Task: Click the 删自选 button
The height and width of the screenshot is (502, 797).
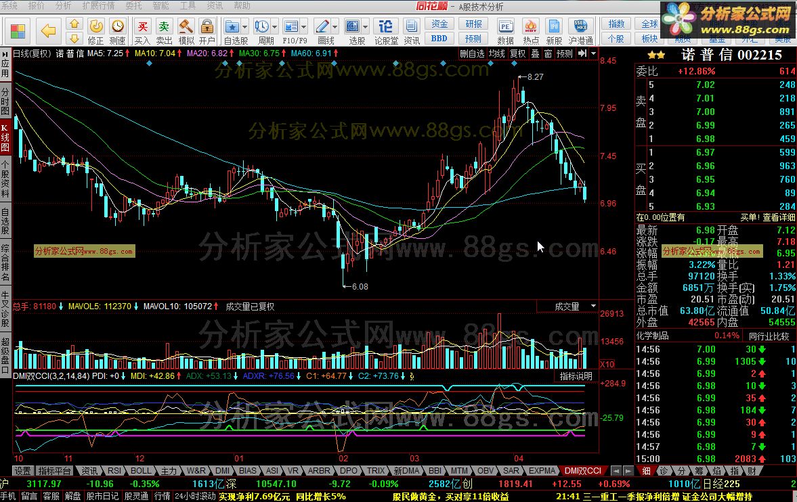Action: point(472,53)
